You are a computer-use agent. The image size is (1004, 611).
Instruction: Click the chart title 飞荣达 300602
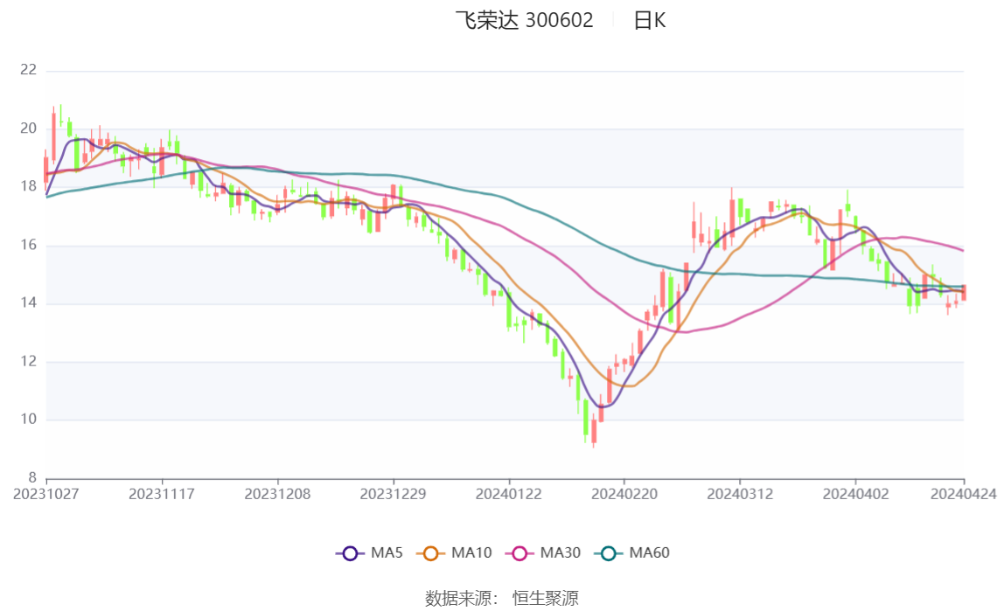pyautogui.click(x=524, y=20)
